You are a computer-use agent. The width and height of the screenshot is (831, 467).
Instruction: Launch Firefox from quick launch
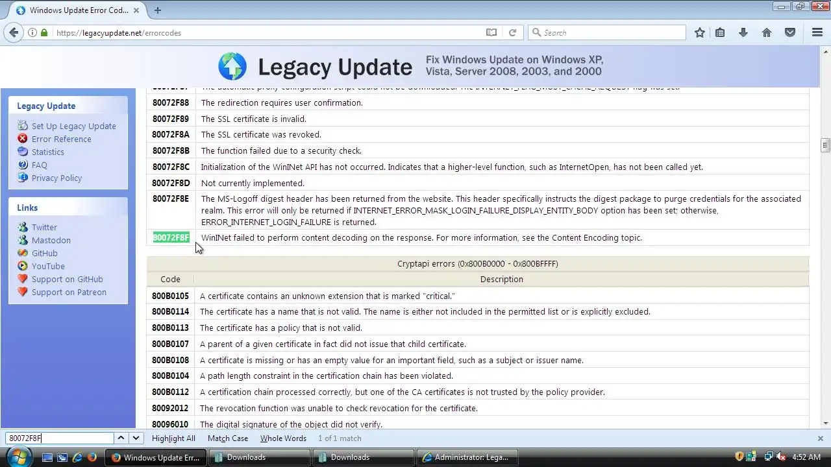click(92, 457)
